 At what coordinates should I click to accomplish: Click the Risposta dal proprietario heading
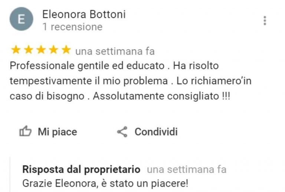point(81,169)
